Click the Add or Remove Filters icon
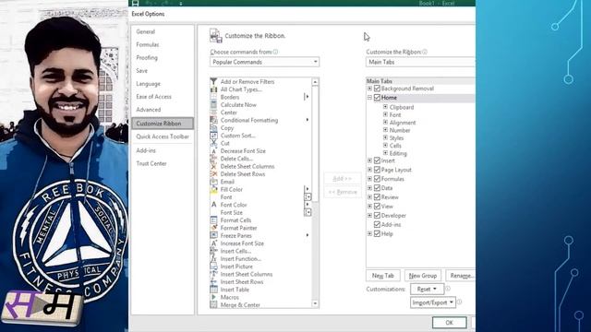Screen dimensions: 591x332 (213, 81)
